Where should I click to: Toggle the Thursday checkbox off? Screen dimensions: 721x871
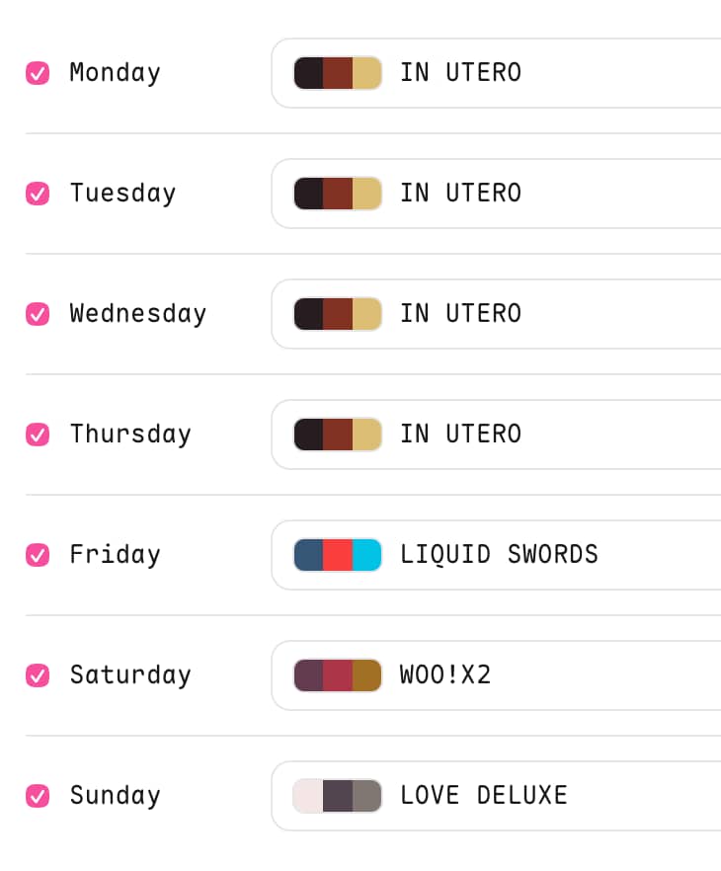point(38,435)
